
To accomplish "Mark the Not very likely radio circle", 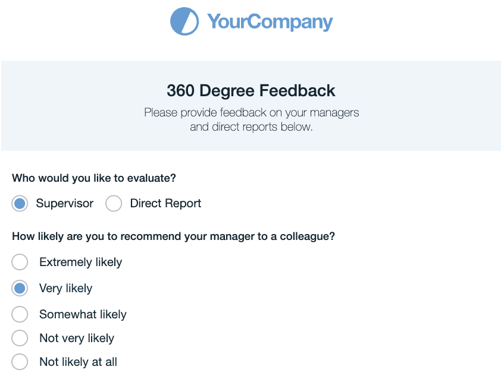I will point(20,338).
